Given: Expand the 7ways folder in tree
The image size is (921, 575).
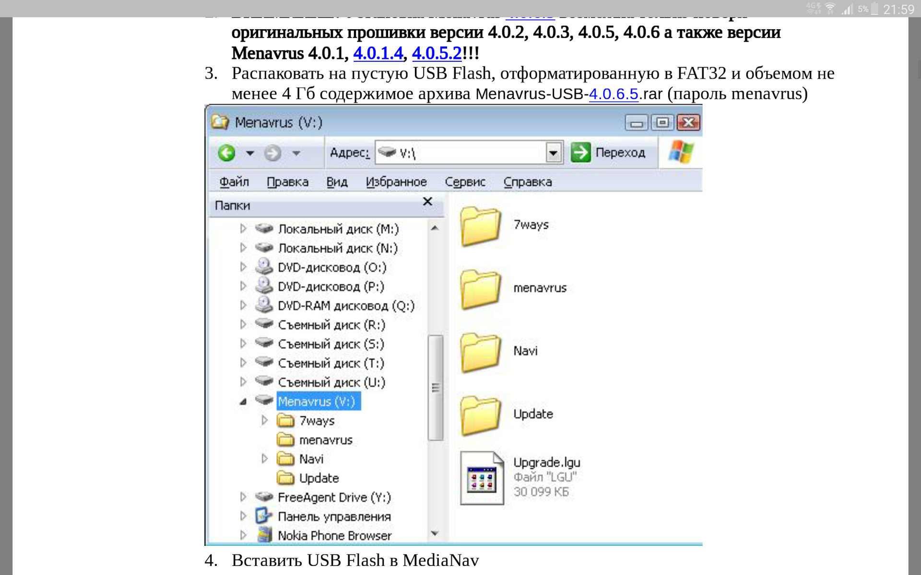Looking at the screenshot, I should click(264, 420).
